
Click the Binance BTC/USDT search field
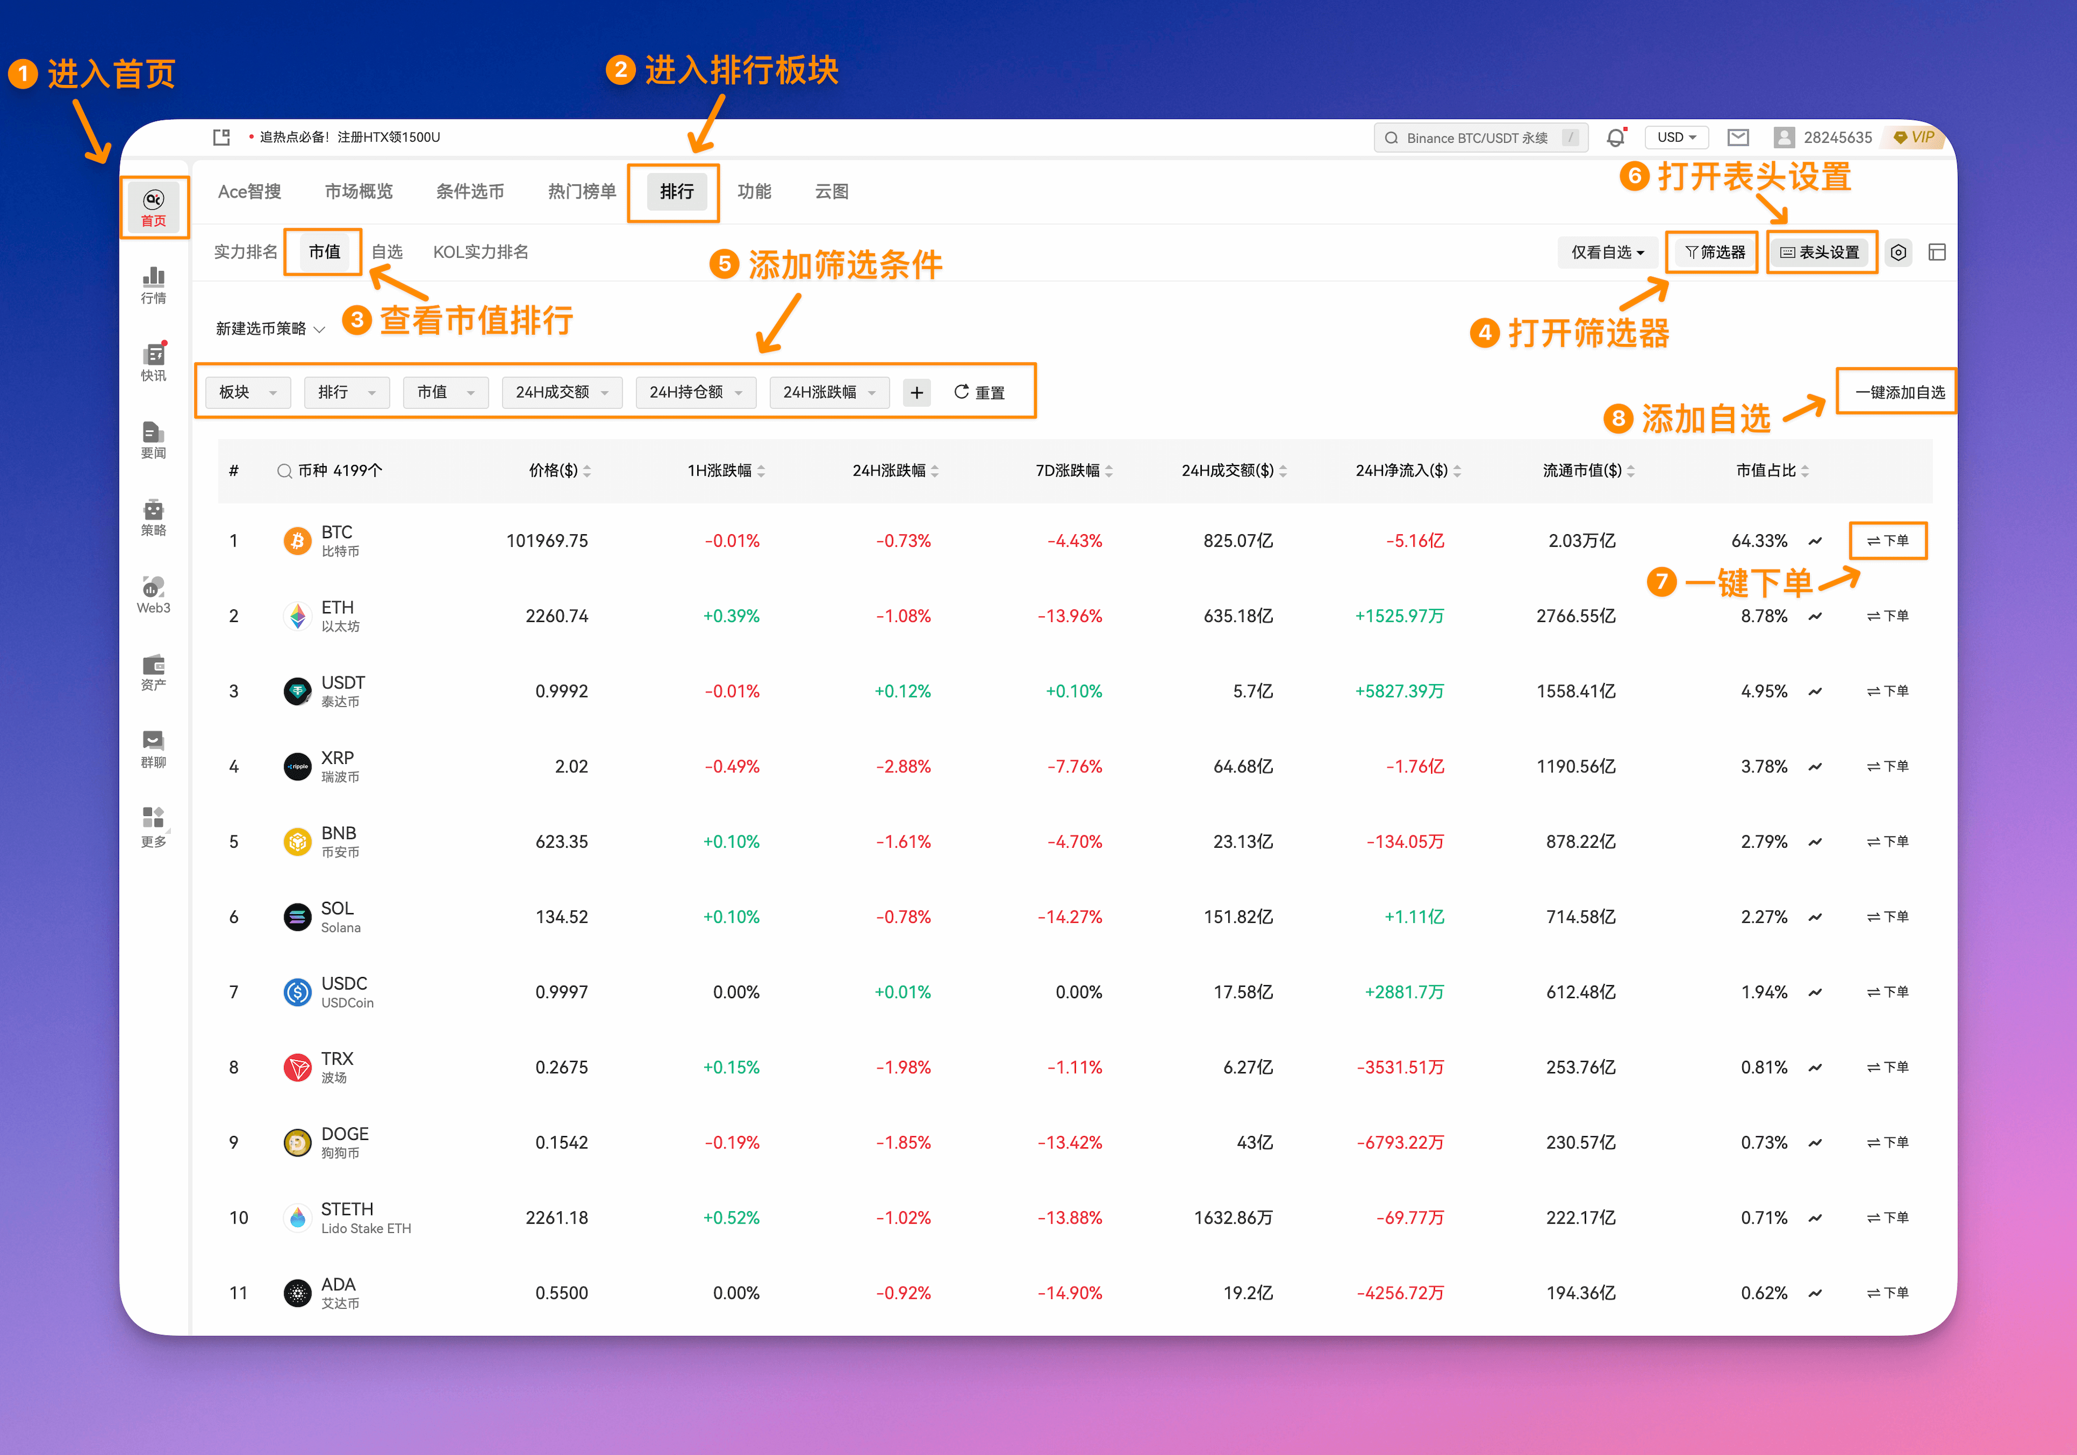(1481, 137)
